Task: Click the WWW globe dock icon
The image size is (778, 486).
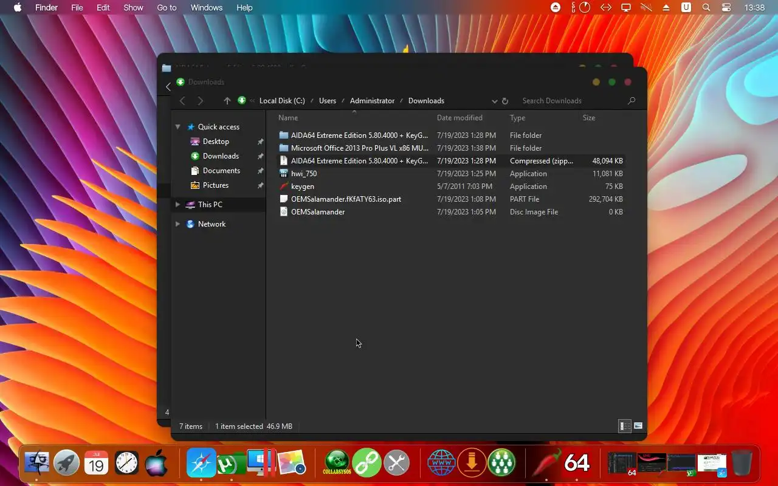Action: pos(442,464)
